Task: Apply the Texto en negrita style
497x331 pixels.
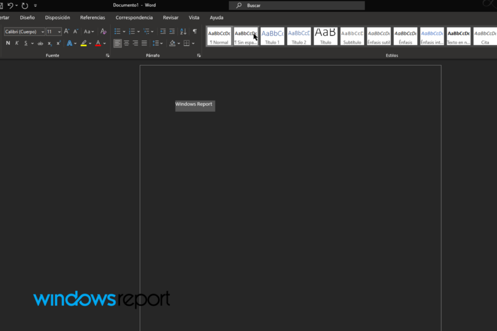Action: point(459,36)
